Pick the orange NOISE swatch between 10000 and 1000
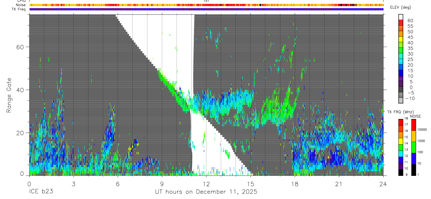Image resolution: width=431 pixels, height=199 pixels. pyautogui.click(x=414, y=136)
